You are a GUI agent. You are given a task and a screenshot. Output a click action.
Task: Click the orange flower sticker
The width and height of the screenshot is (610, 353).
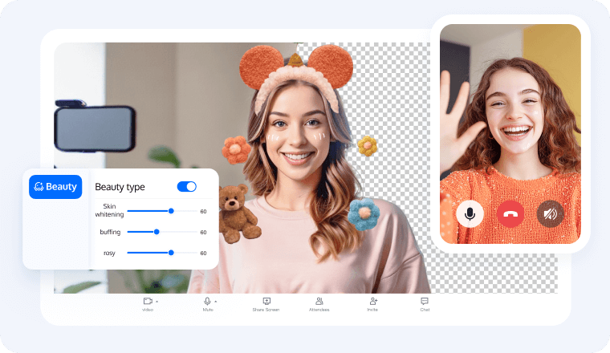tap(236, 150)
